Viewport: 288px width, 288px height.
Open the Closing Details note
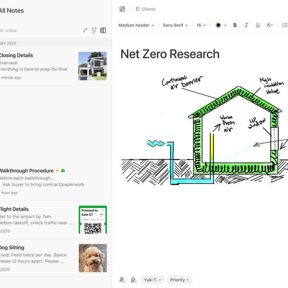(56, 66)
